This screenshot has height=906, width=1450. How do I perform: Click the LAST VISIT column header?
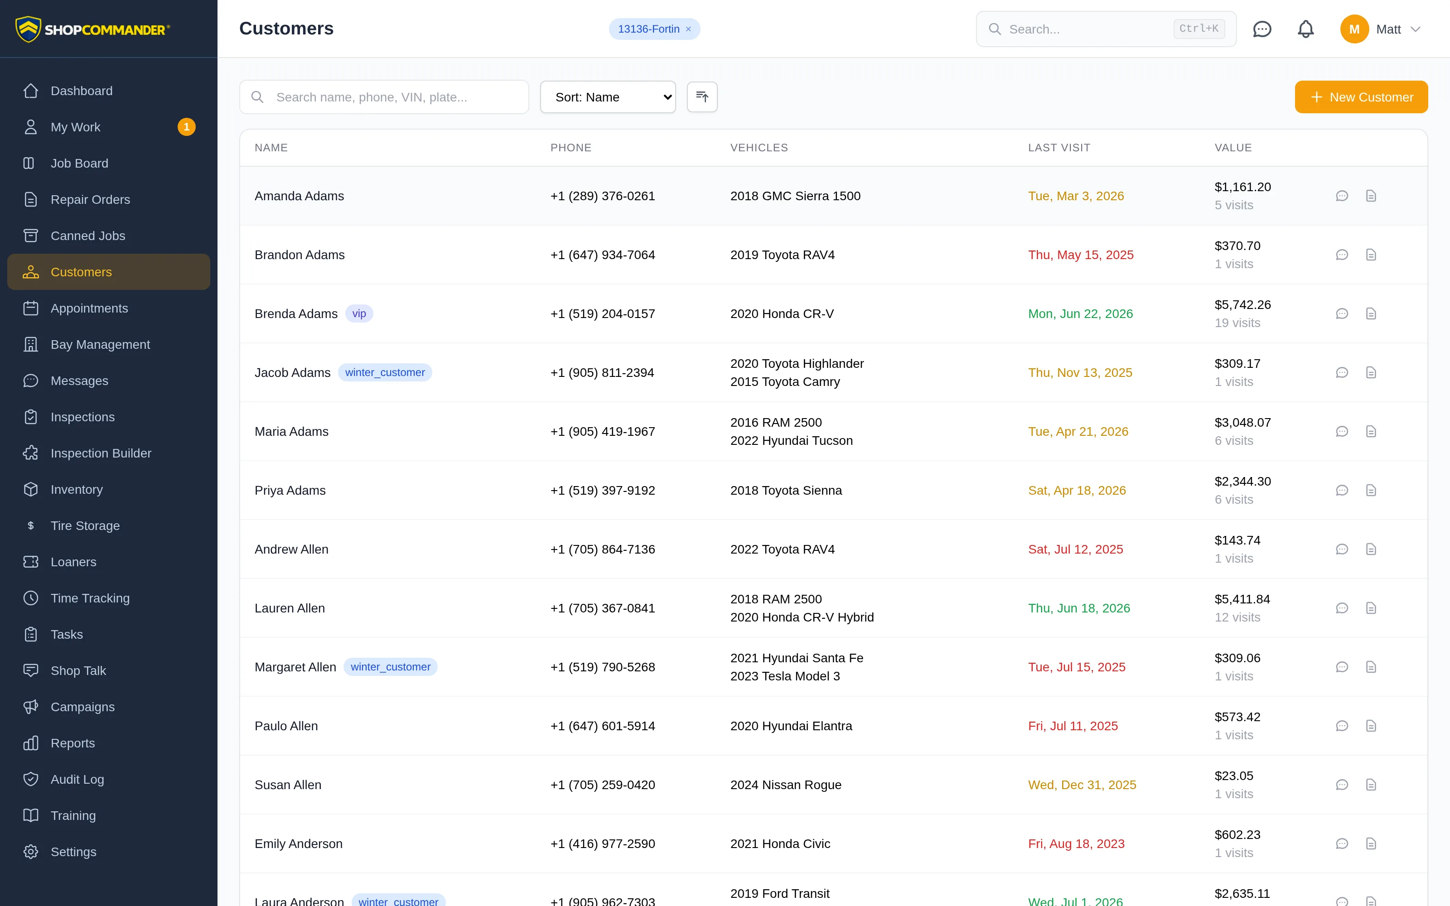coord(1059,147)
